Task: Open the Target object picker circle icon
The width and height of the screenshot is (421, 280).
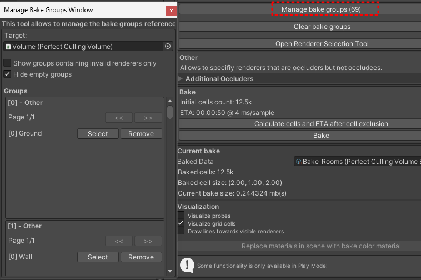Action: [168, 46]
